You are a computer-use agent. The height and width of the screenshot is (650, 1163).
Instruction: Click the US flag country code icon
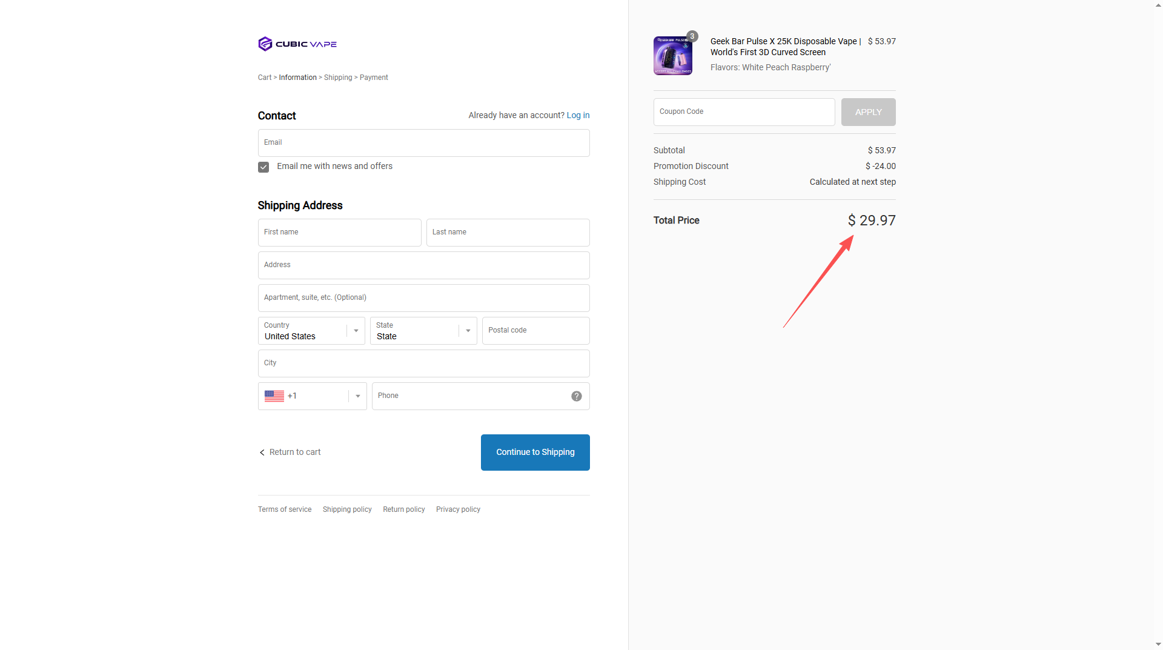274,396
